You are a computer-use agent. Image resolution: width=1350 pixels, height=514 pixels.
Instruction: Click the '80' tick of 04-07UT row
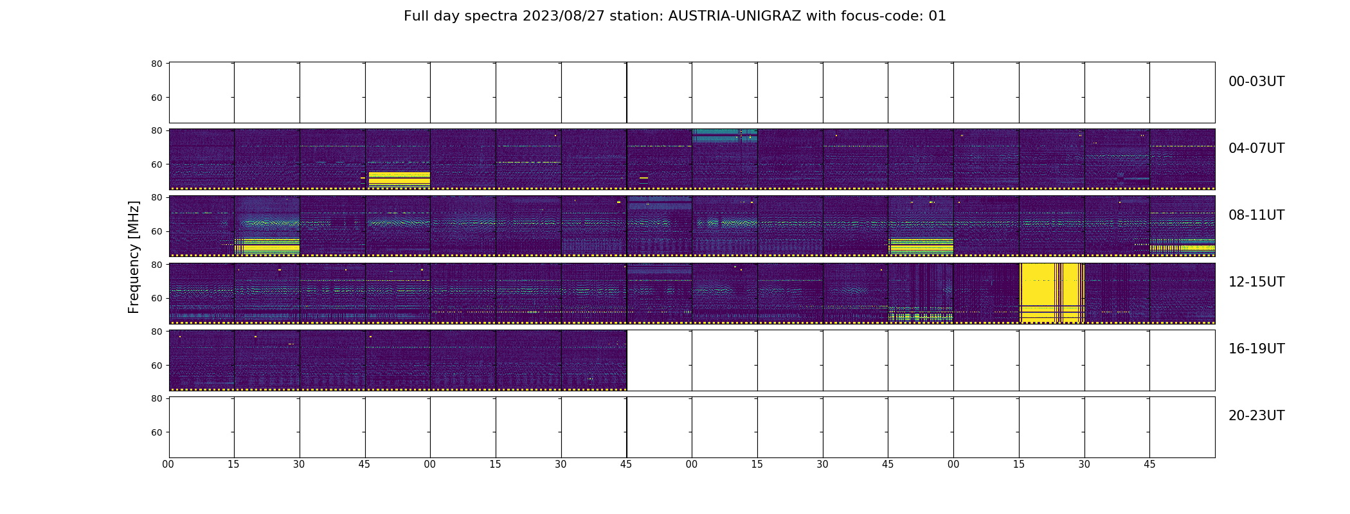pos(156,130)
